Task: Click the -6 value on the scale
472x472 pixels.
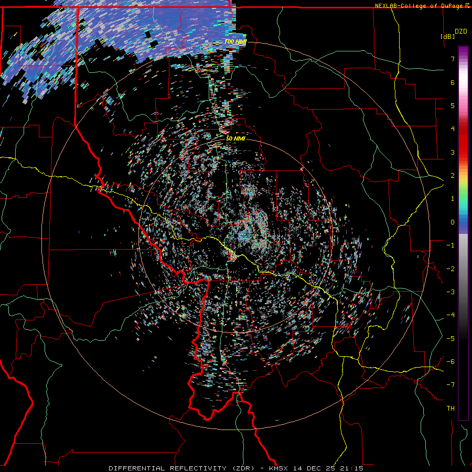Action: click(x=450, y=362)
